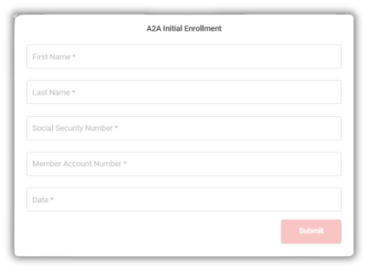Image resolution: width=369 pixels, height=272 pixels.
Task: Focus the Last Name text box
Action: [x=184, y=92]
